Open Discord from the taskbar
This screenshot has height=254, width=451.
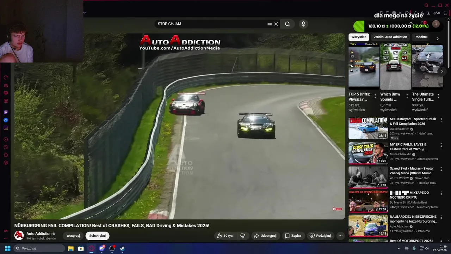tap(102, 248)
